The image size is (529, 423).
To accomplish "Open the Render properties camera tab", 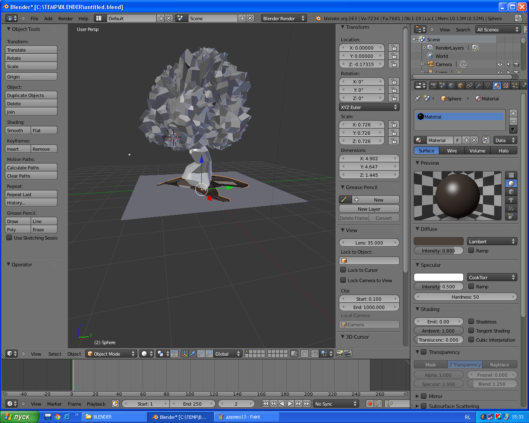I will [x=433, y=86].
